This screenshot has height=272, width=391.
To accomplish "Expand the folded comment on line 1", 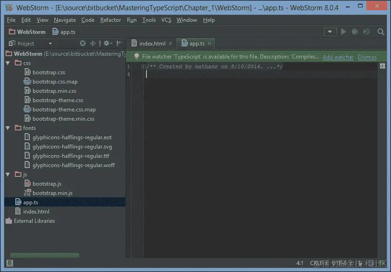I will (x=143, y=66).
